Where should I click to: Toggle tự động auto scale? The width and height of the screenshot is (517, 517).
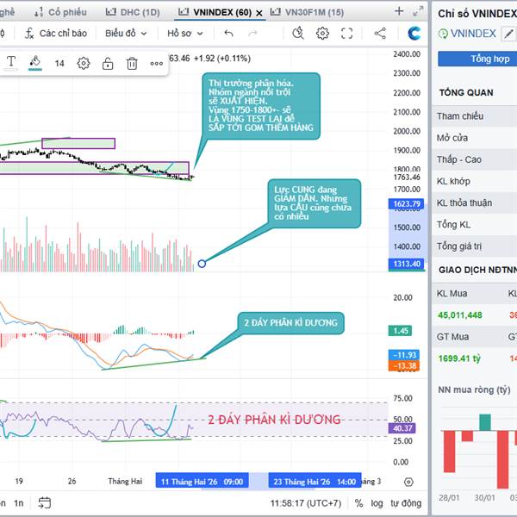(406, 503)
